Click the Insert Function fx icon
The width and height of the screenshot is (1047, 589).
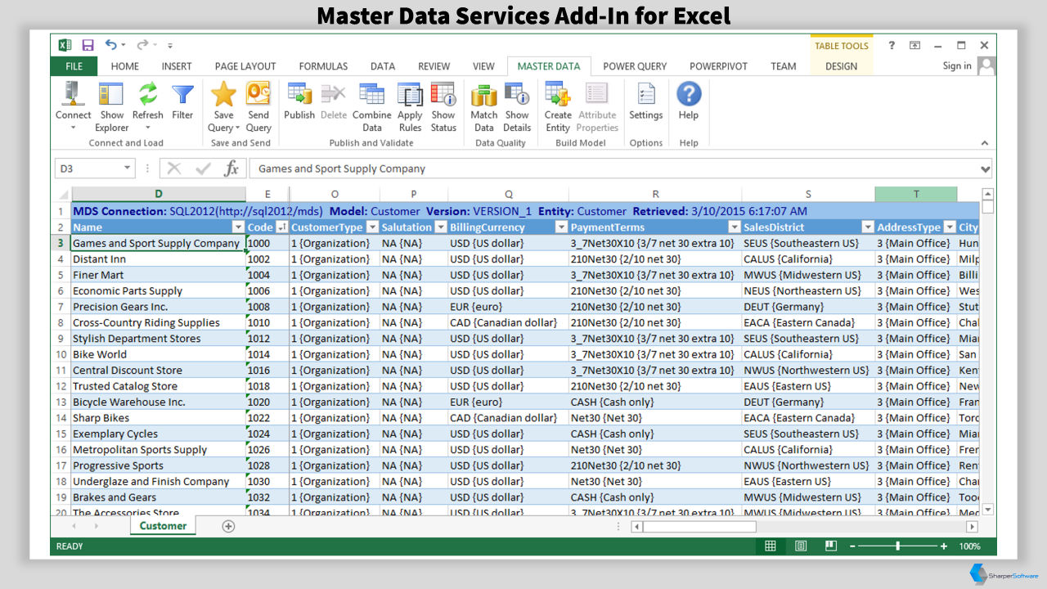[231, 169]
